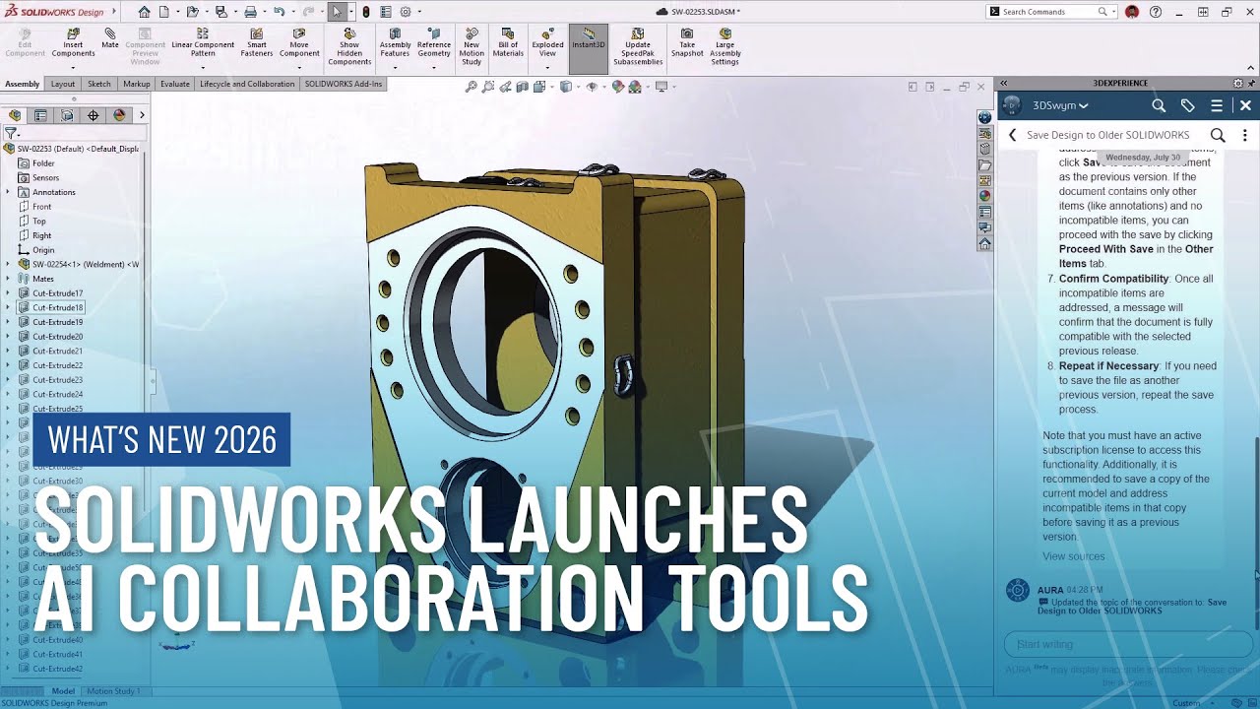The width and height of the screenshot is (1260, 709).
Task: Click the user profile avatar
Action: (1132, 12)
